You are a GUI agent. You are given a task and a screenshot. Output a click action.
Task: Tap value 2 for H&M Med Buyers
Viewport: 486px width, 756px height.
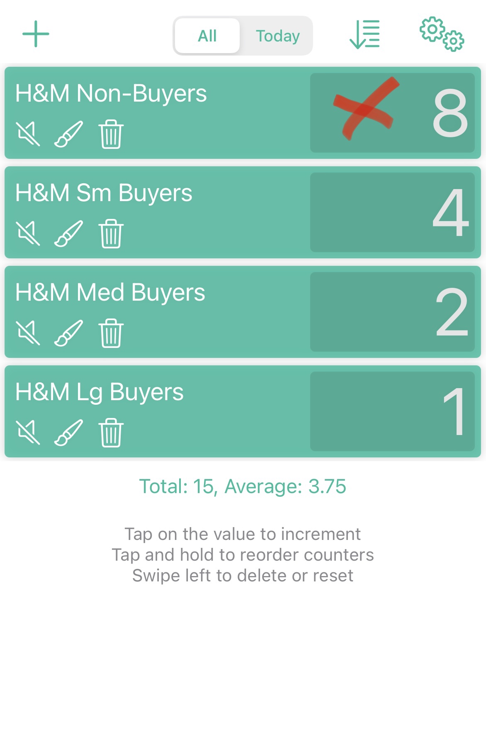[x=392, y=312]
